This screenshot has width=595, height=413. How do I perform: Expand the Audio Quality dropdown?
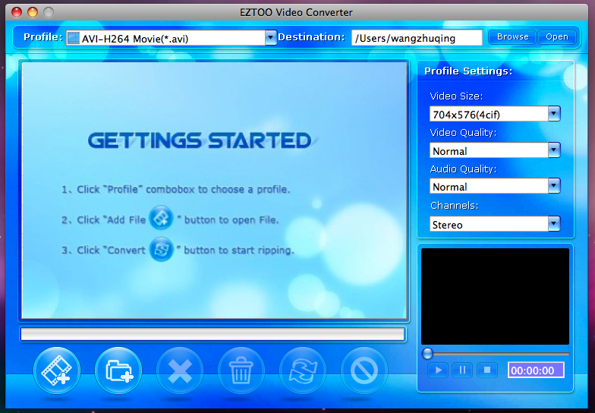[x=553, y=186]
